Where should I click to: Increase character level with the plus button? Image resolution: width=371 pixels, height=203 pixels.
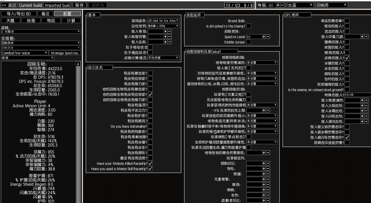(278, 5)
